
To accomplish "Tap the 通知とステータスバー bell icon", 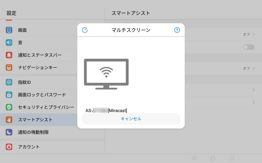I will pos(9,55).
